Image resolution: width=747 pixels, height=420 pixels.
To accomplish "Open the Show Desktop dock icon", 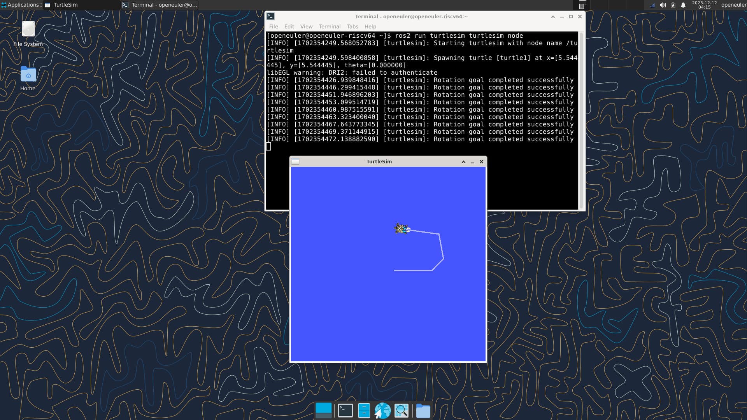I will point(323,410).
